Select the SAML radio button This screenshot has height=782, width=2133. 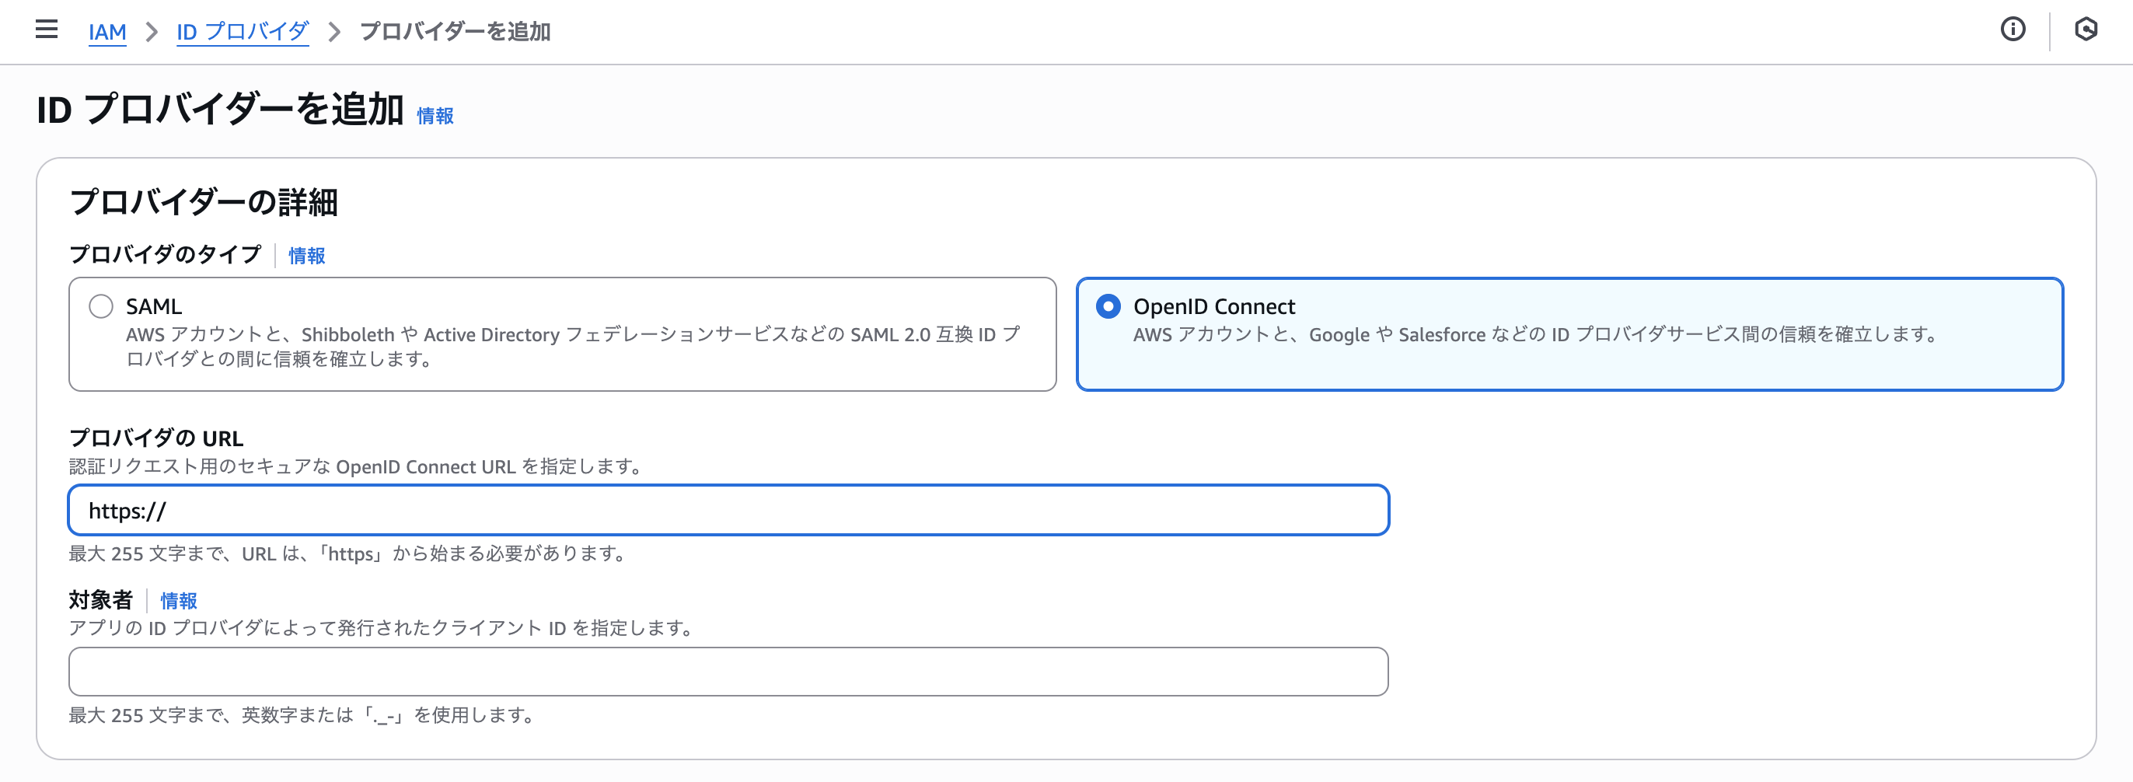click(101, 306)
